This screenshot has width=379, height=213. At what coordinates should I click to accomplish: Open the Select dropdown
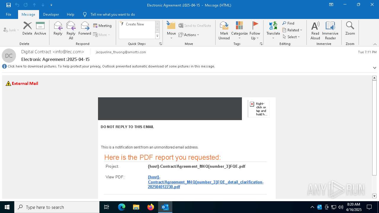tap(291, 37)
